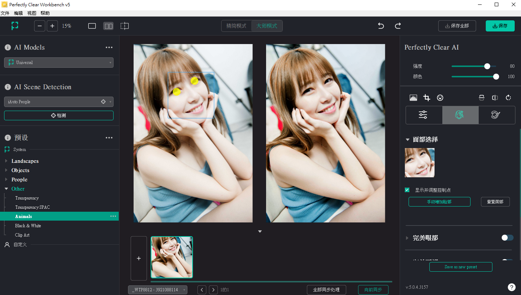Open the adjustment sliders tab

tap(423, 115)
